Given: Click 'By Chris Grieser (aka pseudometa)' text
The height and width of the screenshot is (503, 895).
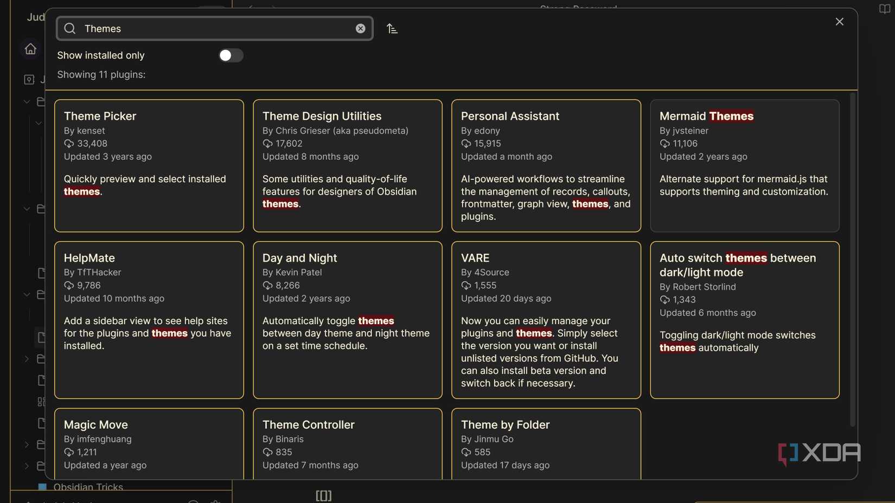Looking at the screenshot, I should click(335, 131).
